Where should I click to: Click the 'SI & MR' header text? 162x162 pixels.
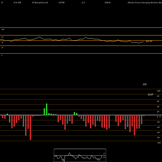click(17, 3)
